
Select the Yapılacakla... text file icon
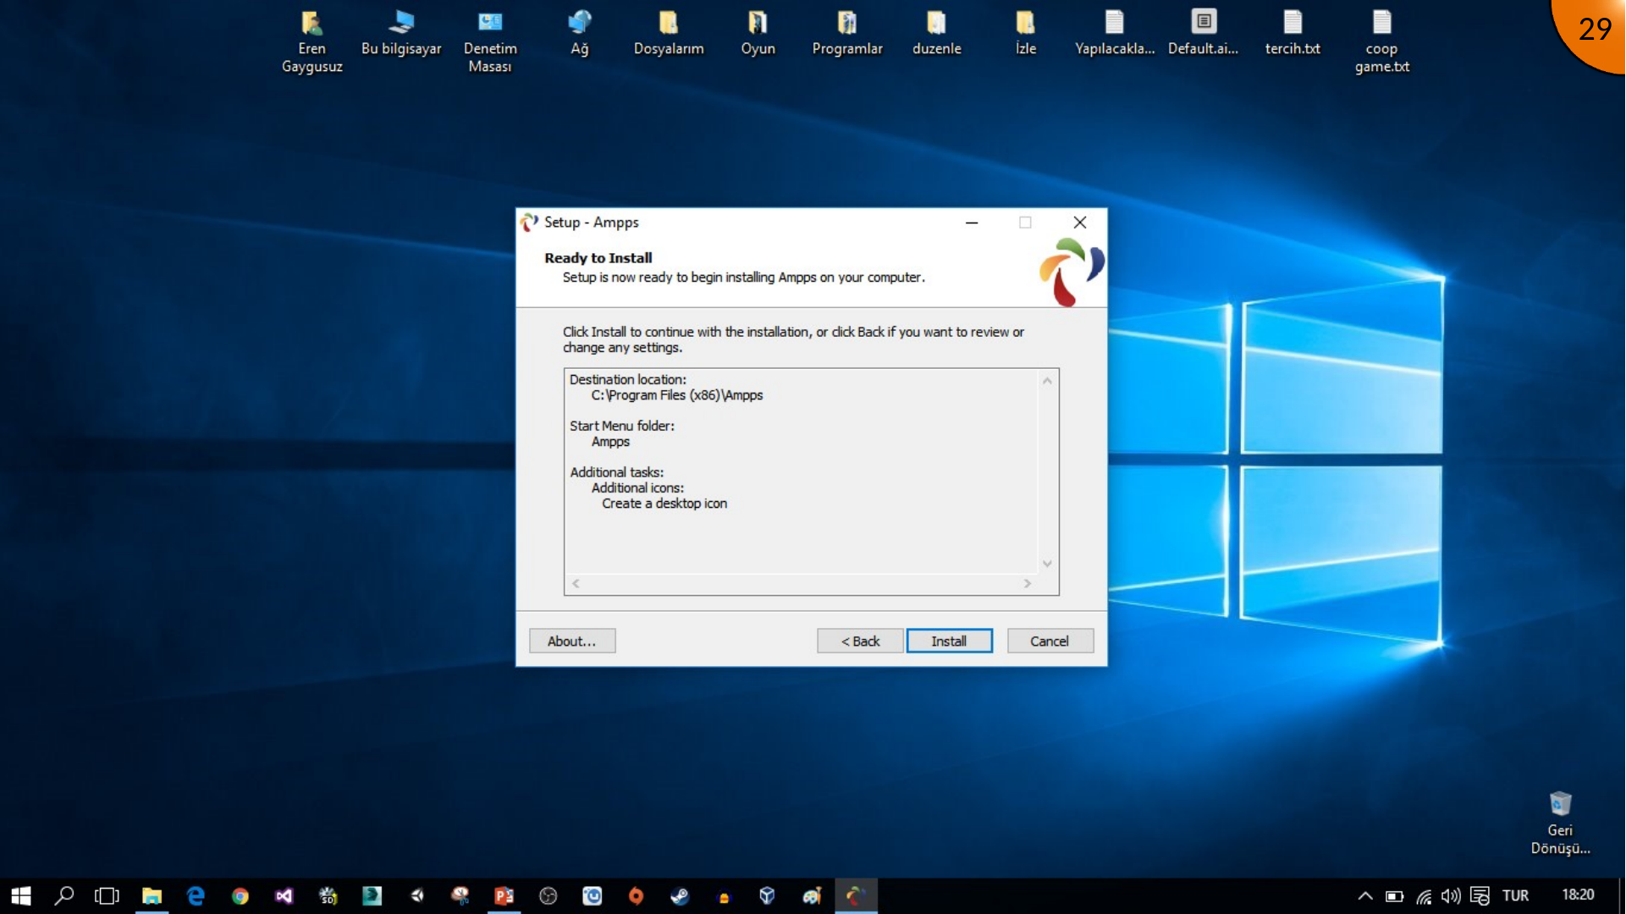[x=1115, y=34]
